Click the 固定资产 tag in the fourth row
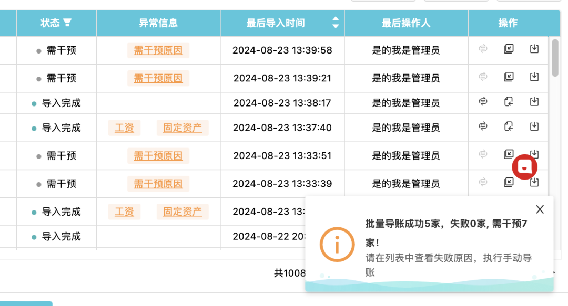 (x=182, y=127)
